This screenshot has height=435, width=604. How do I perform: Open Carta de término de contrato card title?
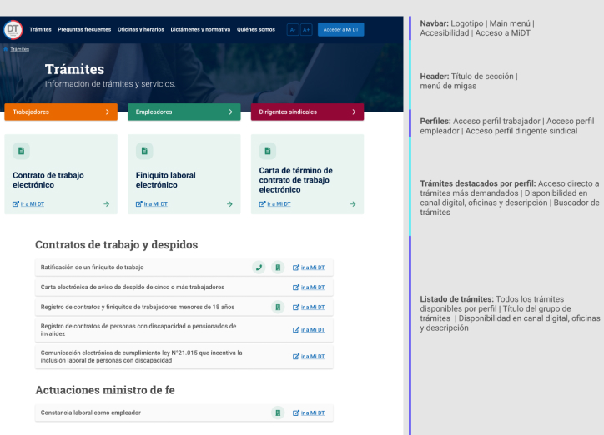(295, 180)
